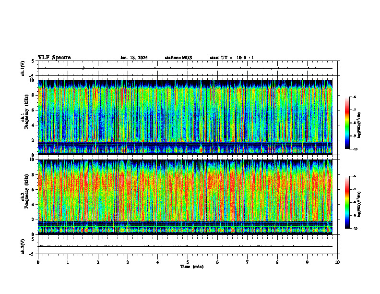Click the ch.3 voltage waveform trace
The height and width of the screenshot is (294, 380).
click(x=185, y=246)
